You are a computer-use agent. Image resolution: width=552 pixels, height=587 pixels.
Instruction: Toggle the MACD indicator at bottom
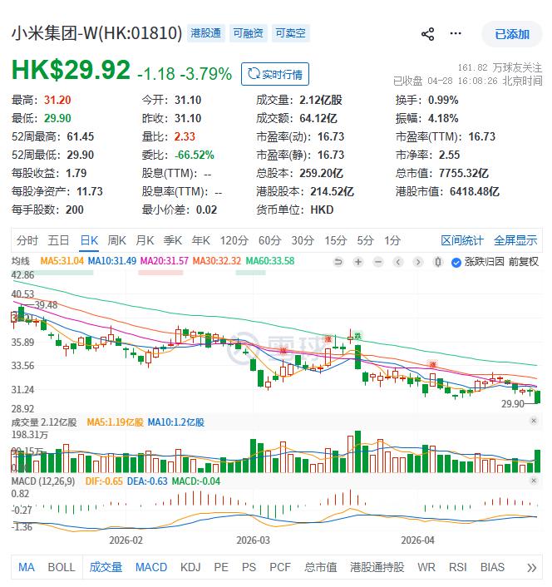pyautogui.click(x=151, y=567)
